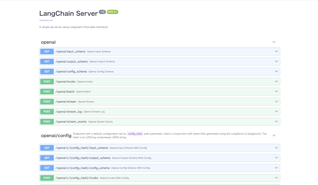This screenshot has height=185, width=318.
Task: Click GET badge for /openai/config_schema
Action: (47, 72)
